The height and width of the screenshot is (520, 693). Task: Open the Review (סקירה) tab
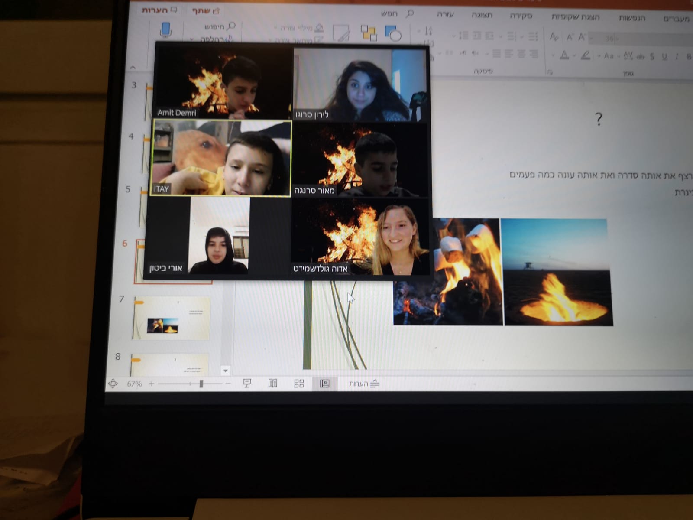pos(521,16)
